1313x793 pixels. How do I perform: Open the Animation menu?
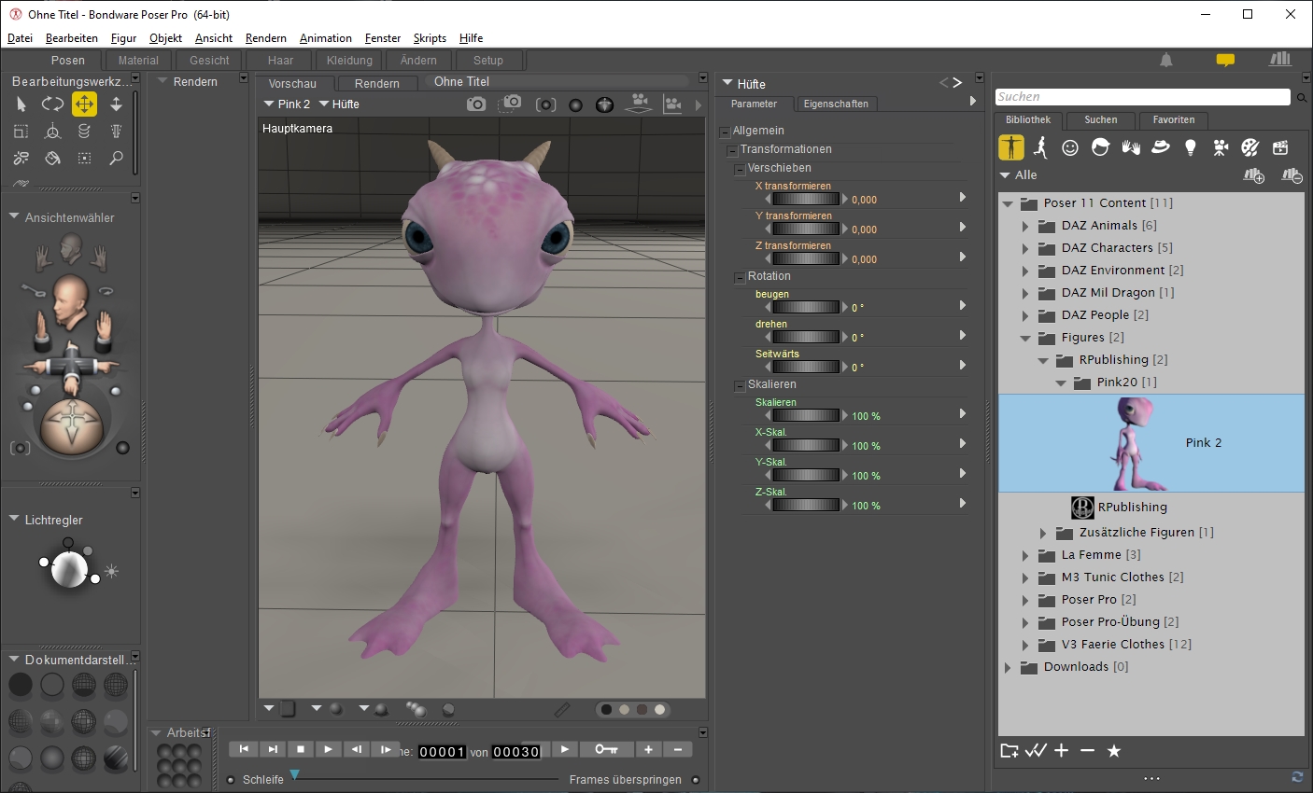point(326,38)
